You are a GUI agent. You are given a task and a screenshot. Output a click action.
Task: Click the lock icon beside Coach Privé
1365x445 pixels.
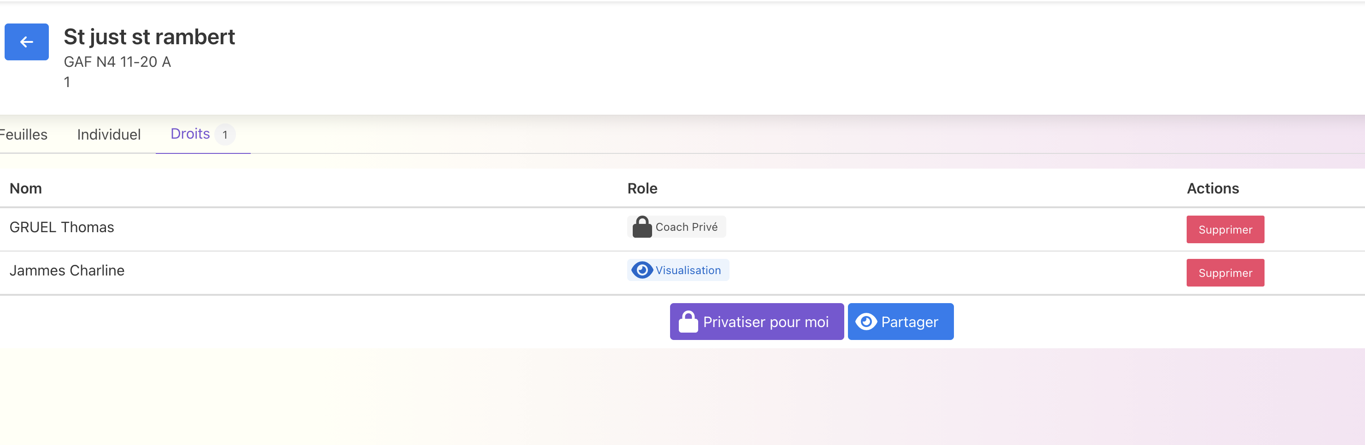point(641,227)
